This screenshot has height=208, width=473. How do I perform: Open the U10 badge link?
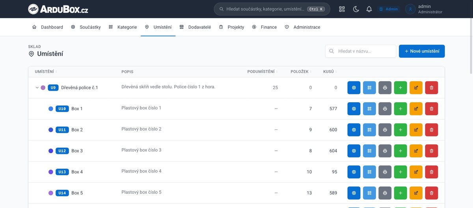[x=62, y=109]
